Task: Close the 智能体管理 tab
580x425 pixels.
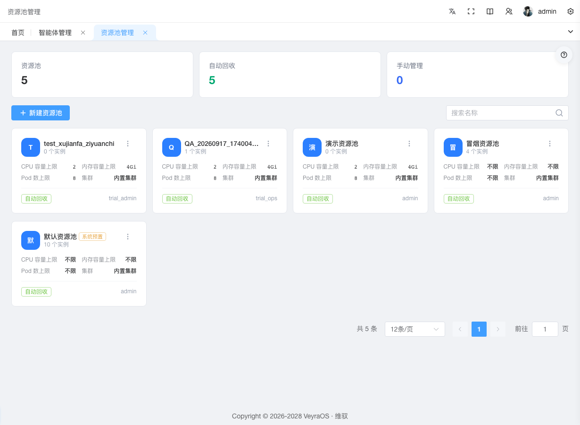Action: point(83,33)
